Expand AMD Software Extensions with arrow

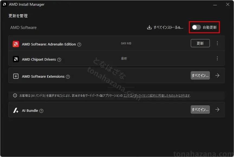point(217,76)
